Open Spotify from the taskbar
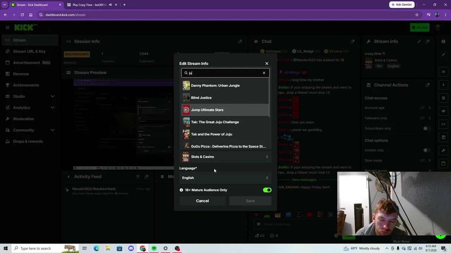 click(154, 248)
